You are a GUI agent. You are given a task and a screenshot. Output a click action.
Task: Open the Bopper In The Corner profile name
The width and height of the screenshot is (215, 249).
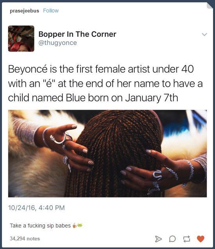[x=77, y=34]
